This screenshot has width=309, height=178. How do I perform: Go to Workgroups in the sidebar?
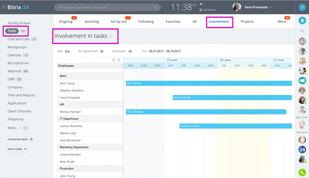[x=17, y=47]
